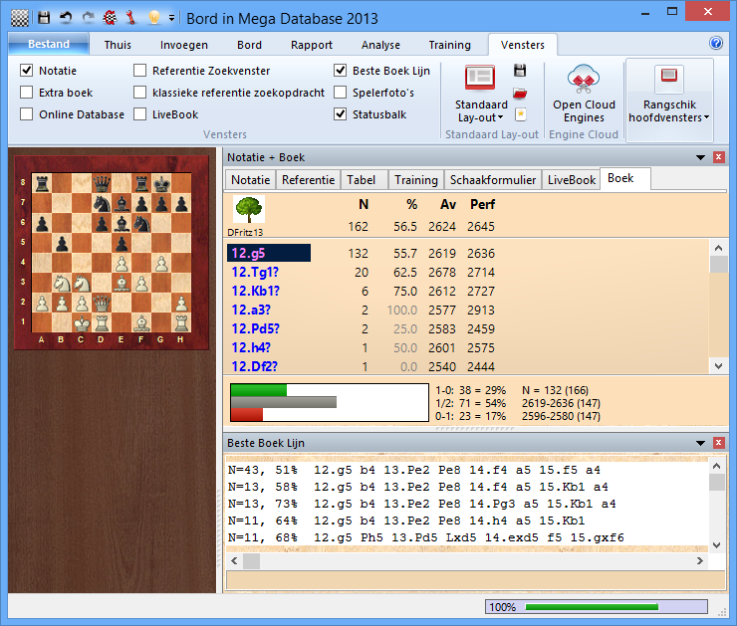Switch to the Thuis ribbon tab
Image resolution: width=737 pixels, height=626 pixels.
pyautogui.click(x=118, y=45)
